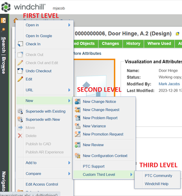Open the Search Browse side panel
The height and width of the screenshot is (196, 182).
[3, 55]
